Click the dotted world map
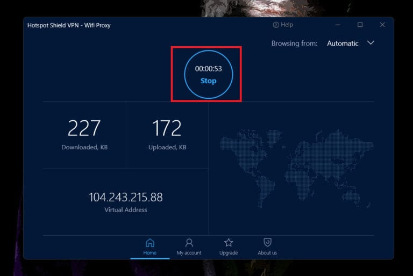Screen dimensions: 413x276 (x=297, y=169)
